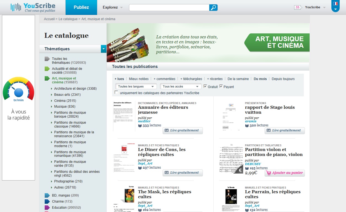Add Partition violon to cart
This screenshot has height=212, width=346.
pos(285,173)
